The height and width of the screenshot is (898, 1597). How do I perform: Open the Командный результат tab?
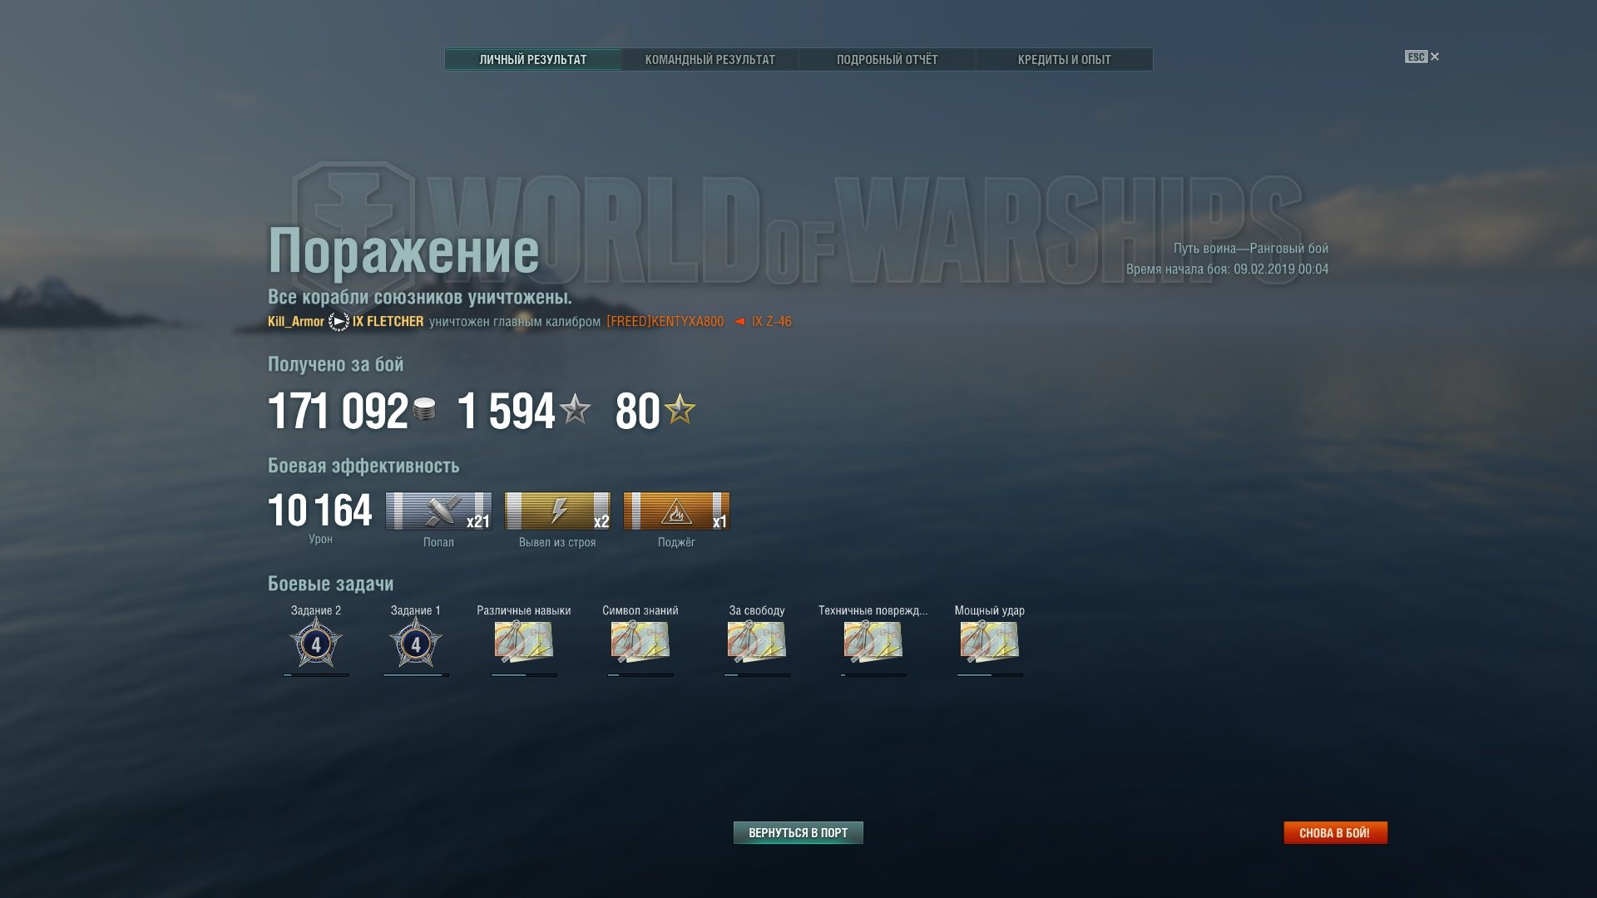tap(710, 60)
